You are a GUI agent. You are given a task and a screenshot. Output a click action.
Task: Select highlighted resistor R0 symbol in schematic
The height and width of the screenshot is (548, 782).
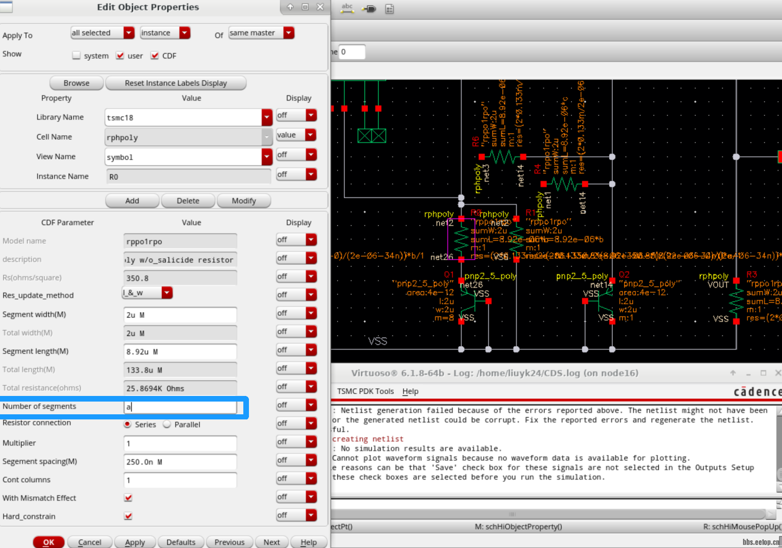[x=461, y=239]
